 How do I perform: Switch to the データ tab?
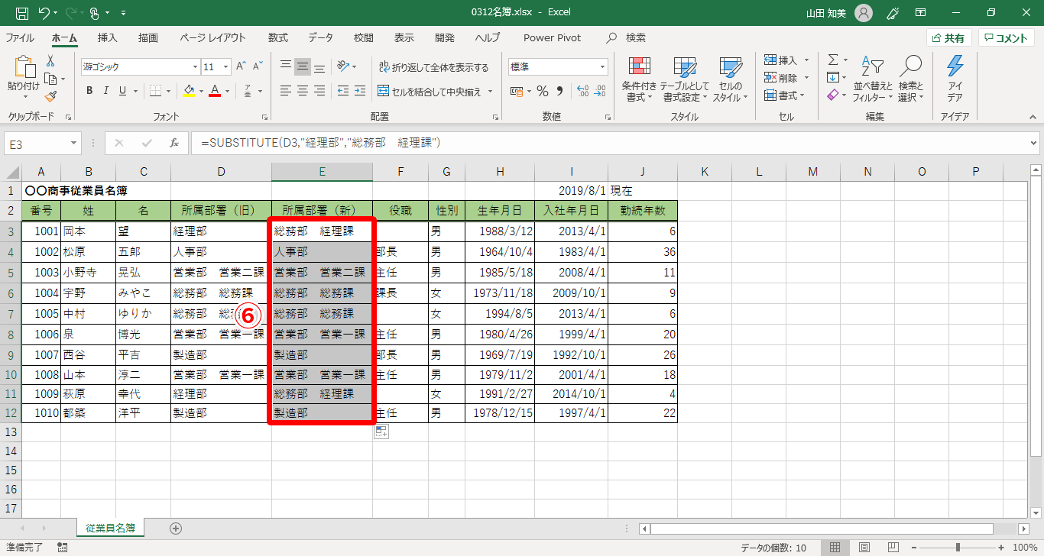(x=321, y=37)
